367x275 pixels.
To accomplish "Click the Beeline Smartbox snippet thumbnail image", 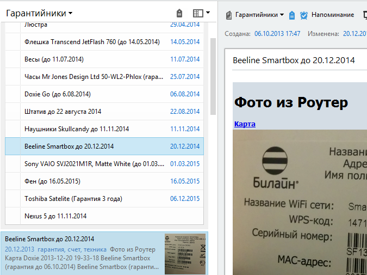I will click(185, 254).
